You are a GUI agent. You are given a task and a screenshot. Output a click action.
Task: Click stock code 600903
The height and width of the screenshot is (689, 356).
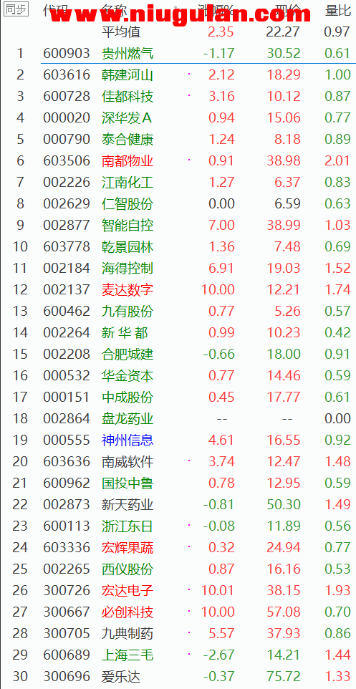tap(67, 53)
